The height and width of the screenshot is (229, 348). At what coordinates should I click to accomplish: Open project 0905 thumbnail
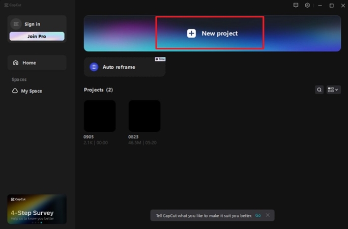[x=100, y=116]
